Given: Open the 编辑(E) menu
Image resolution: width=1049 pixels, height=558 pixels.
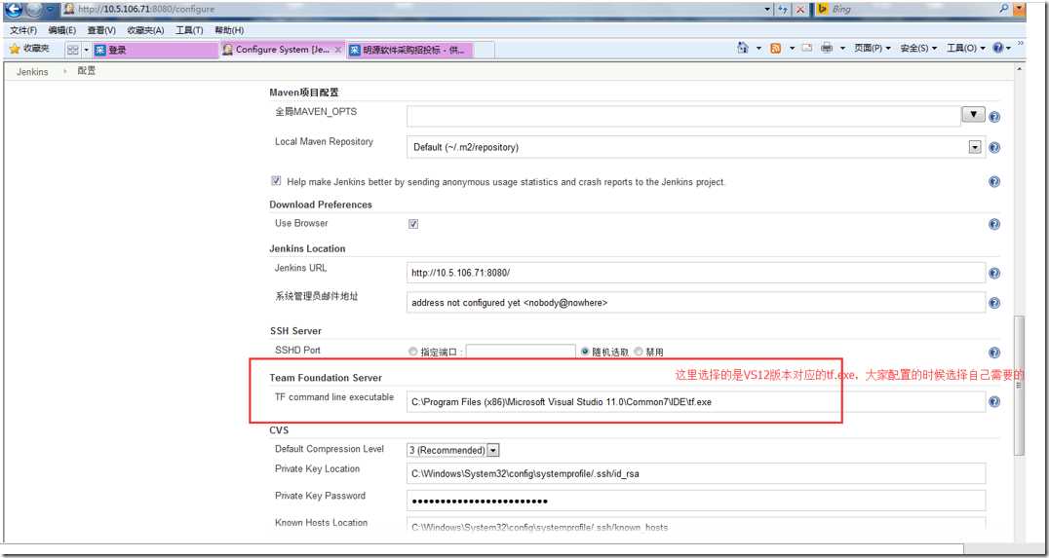Looking at the screenshot, I should 62,31.
